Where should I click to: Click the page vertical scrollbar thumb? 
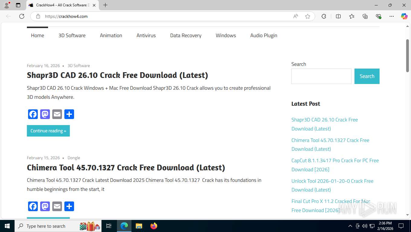click(x=407, y=56)
